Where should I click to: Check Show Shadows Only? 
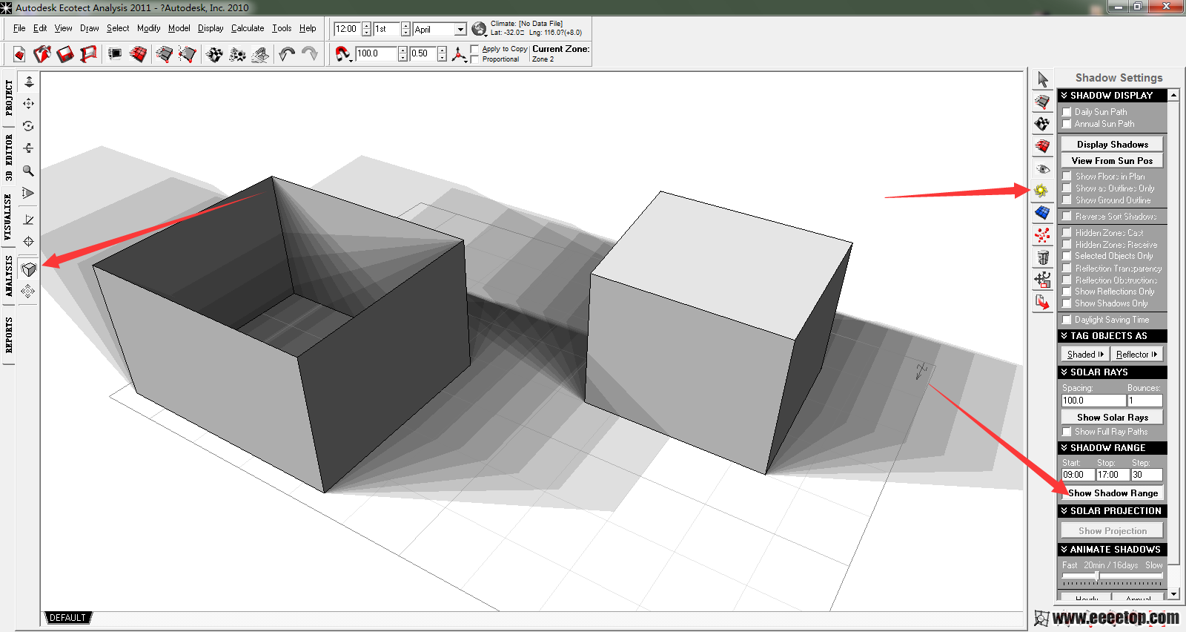(x=1067, y=303)
